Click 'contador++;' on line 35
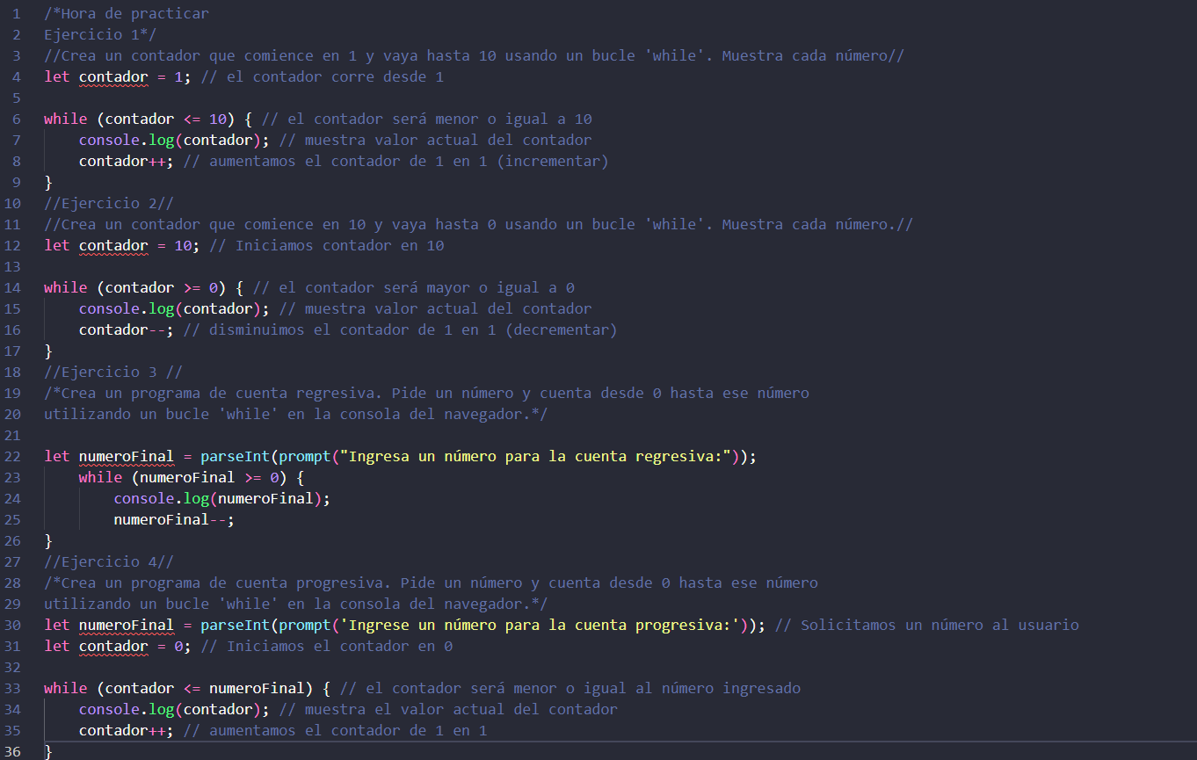The width and height of the screenshot is (1197, 760). click(127, 730)
